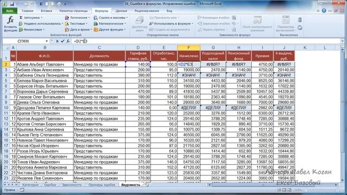Switch to the Вид ribbon tab

pos(169,11)
